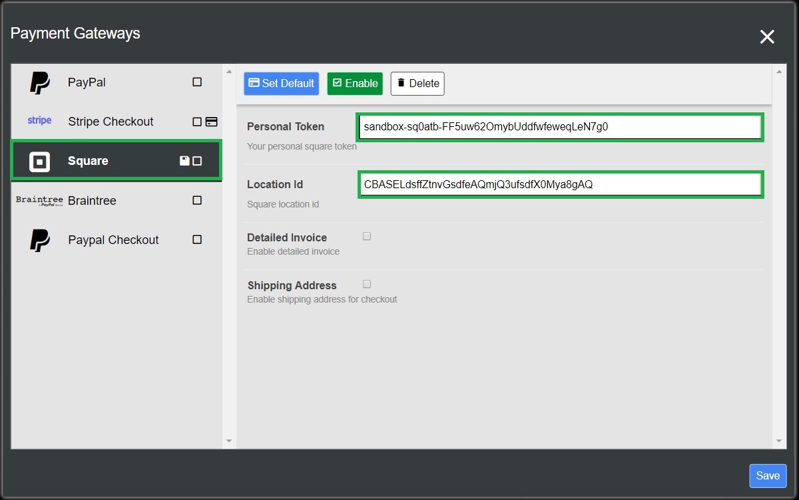This screenshot has width=799, height=500.
Task: Click the Braintree logo
Action: (x=39, y=200)
